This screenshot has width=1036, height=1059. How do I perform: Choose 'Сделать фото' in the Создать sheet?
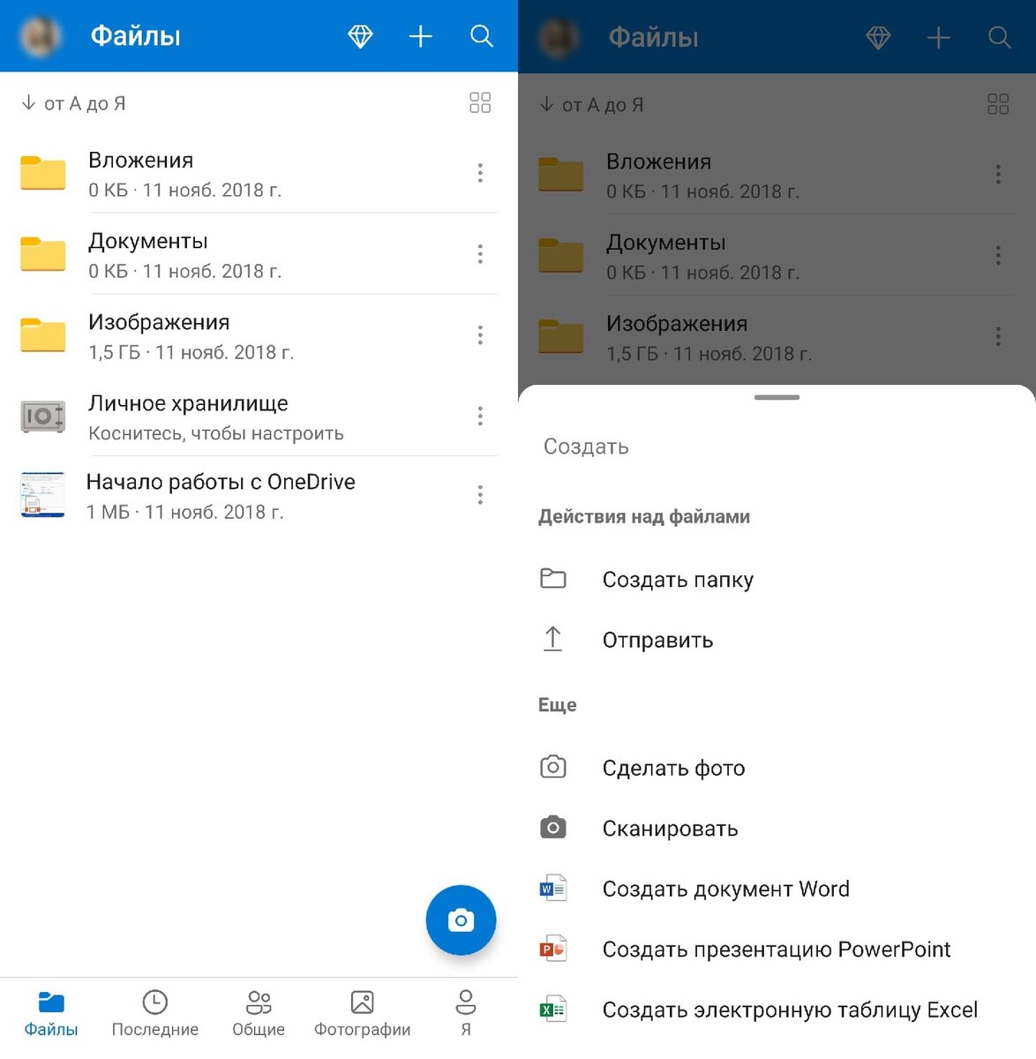click(777, 768)
